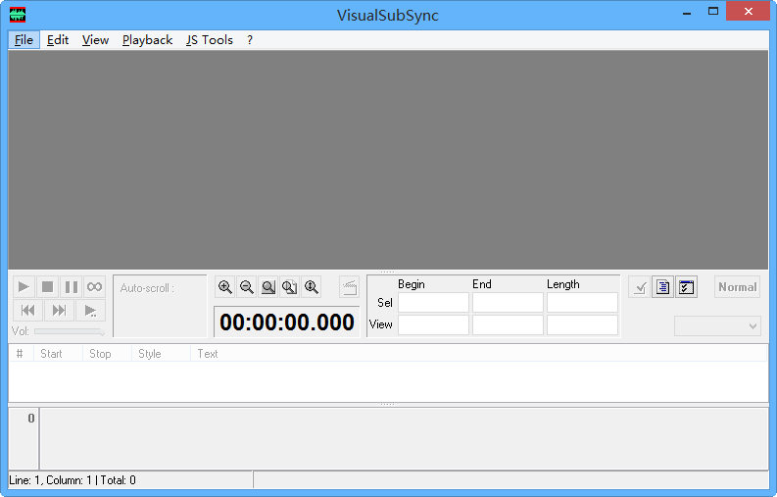Viewport: 777px width, 497px height.
Task: Toggle loop playback infinity icon
Action: tap(95, 286)
